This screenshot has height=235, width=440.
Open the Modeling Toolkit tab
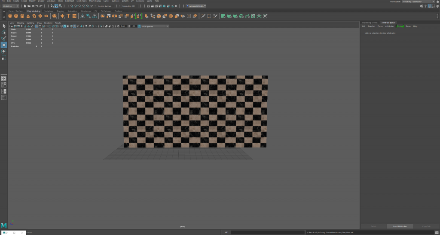370,22
